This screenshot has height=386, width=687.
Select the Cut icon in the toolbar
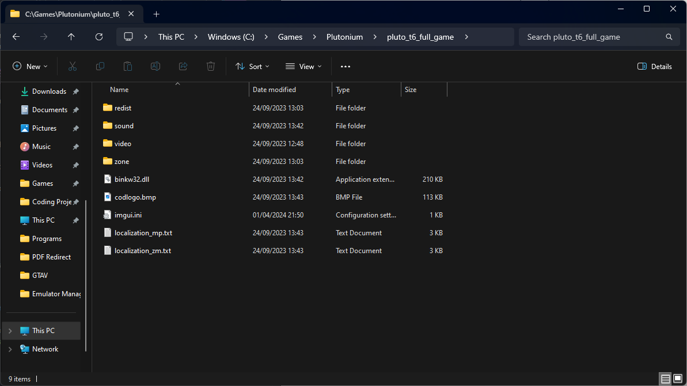click(x=72, y=66)
